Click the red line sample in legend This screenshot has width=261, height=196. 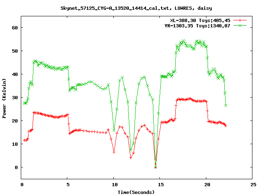coord(240,20)
